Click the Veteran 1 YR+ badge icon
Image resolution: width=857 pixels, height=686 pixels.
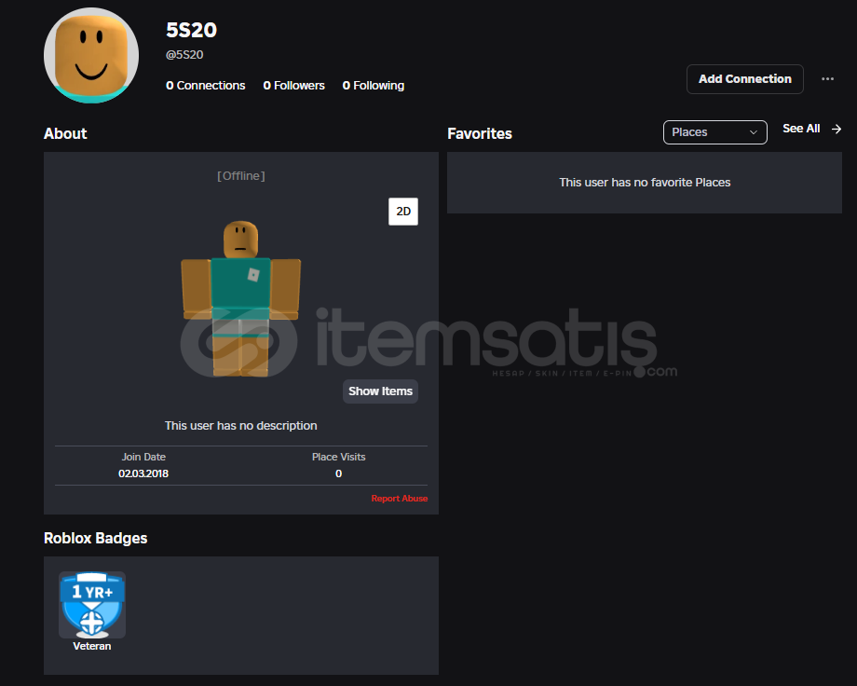tap(92, 605)
